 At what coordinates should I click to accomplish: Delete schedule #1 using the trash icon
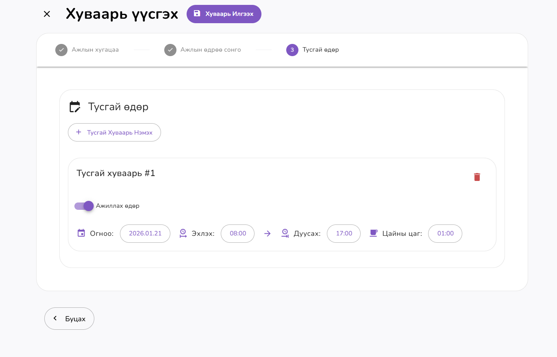[476, 177]
